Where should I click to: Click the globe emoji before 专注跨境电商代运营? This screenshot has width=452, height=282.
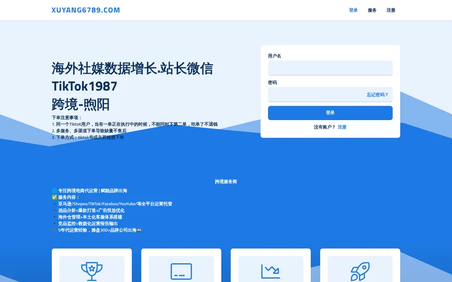[54, 190]
